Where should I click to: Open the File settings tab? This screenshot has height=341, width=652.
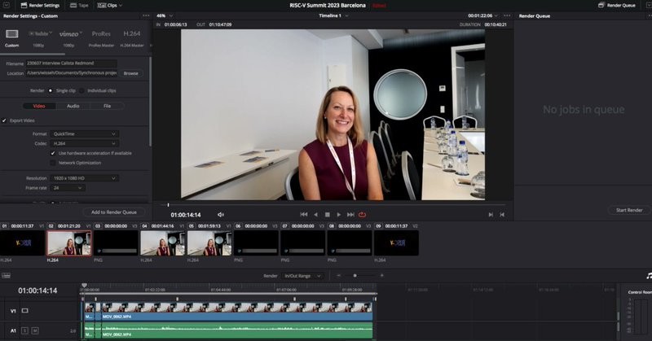pos(107,106)
